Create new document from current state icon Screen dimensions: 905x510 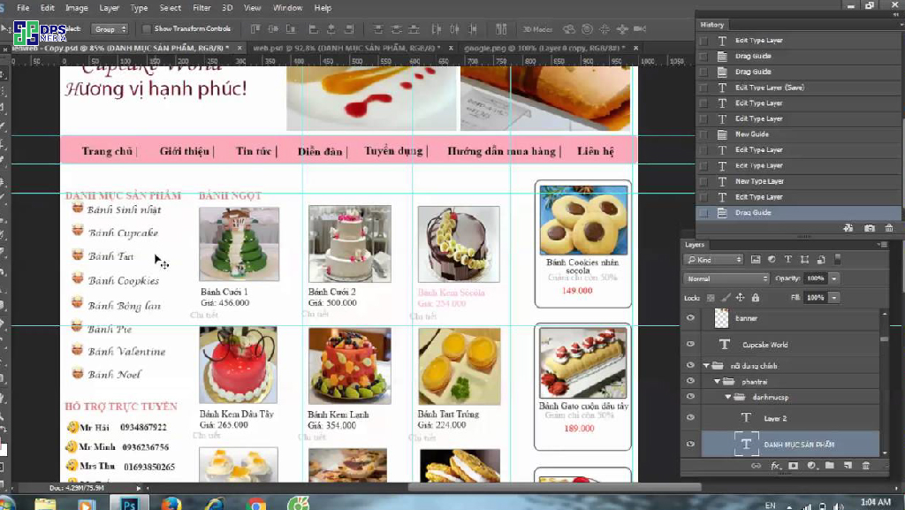click(848, 228)
